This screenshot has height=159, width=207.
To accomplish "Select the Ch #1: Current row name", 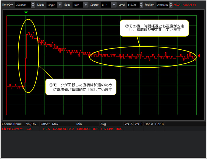I will tap(12, 129).
